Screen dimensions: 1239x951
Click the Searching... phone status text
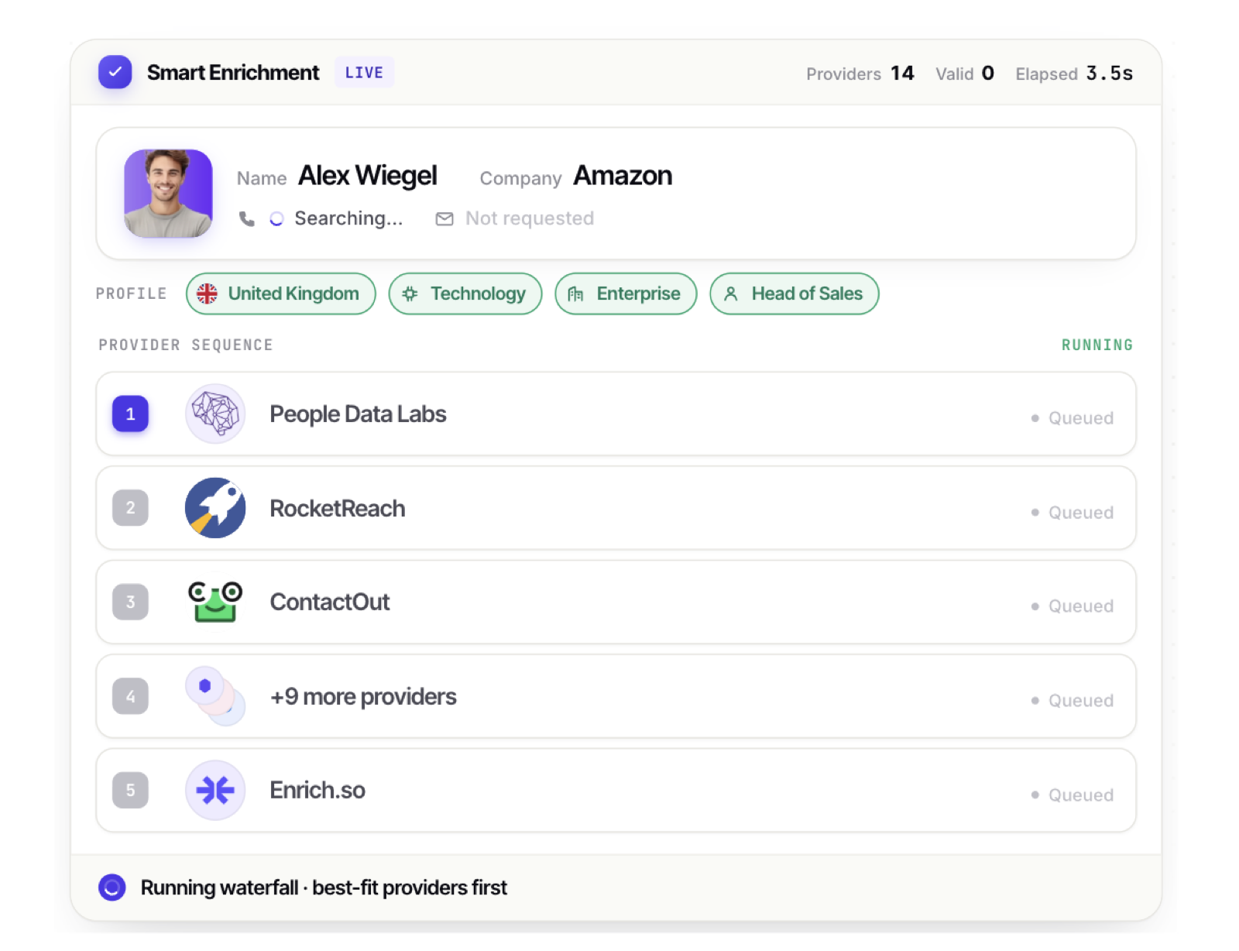tap(348, 219)
